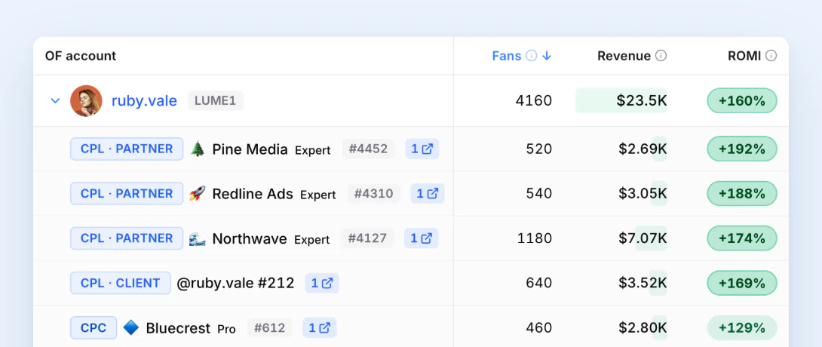The image size is (822, 347).
Task: Open ruby.vale profile avatar
Action: (86, 100)
